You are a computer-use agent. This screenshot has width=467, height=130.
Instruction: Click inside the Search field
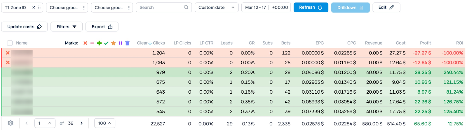[161, 8]
